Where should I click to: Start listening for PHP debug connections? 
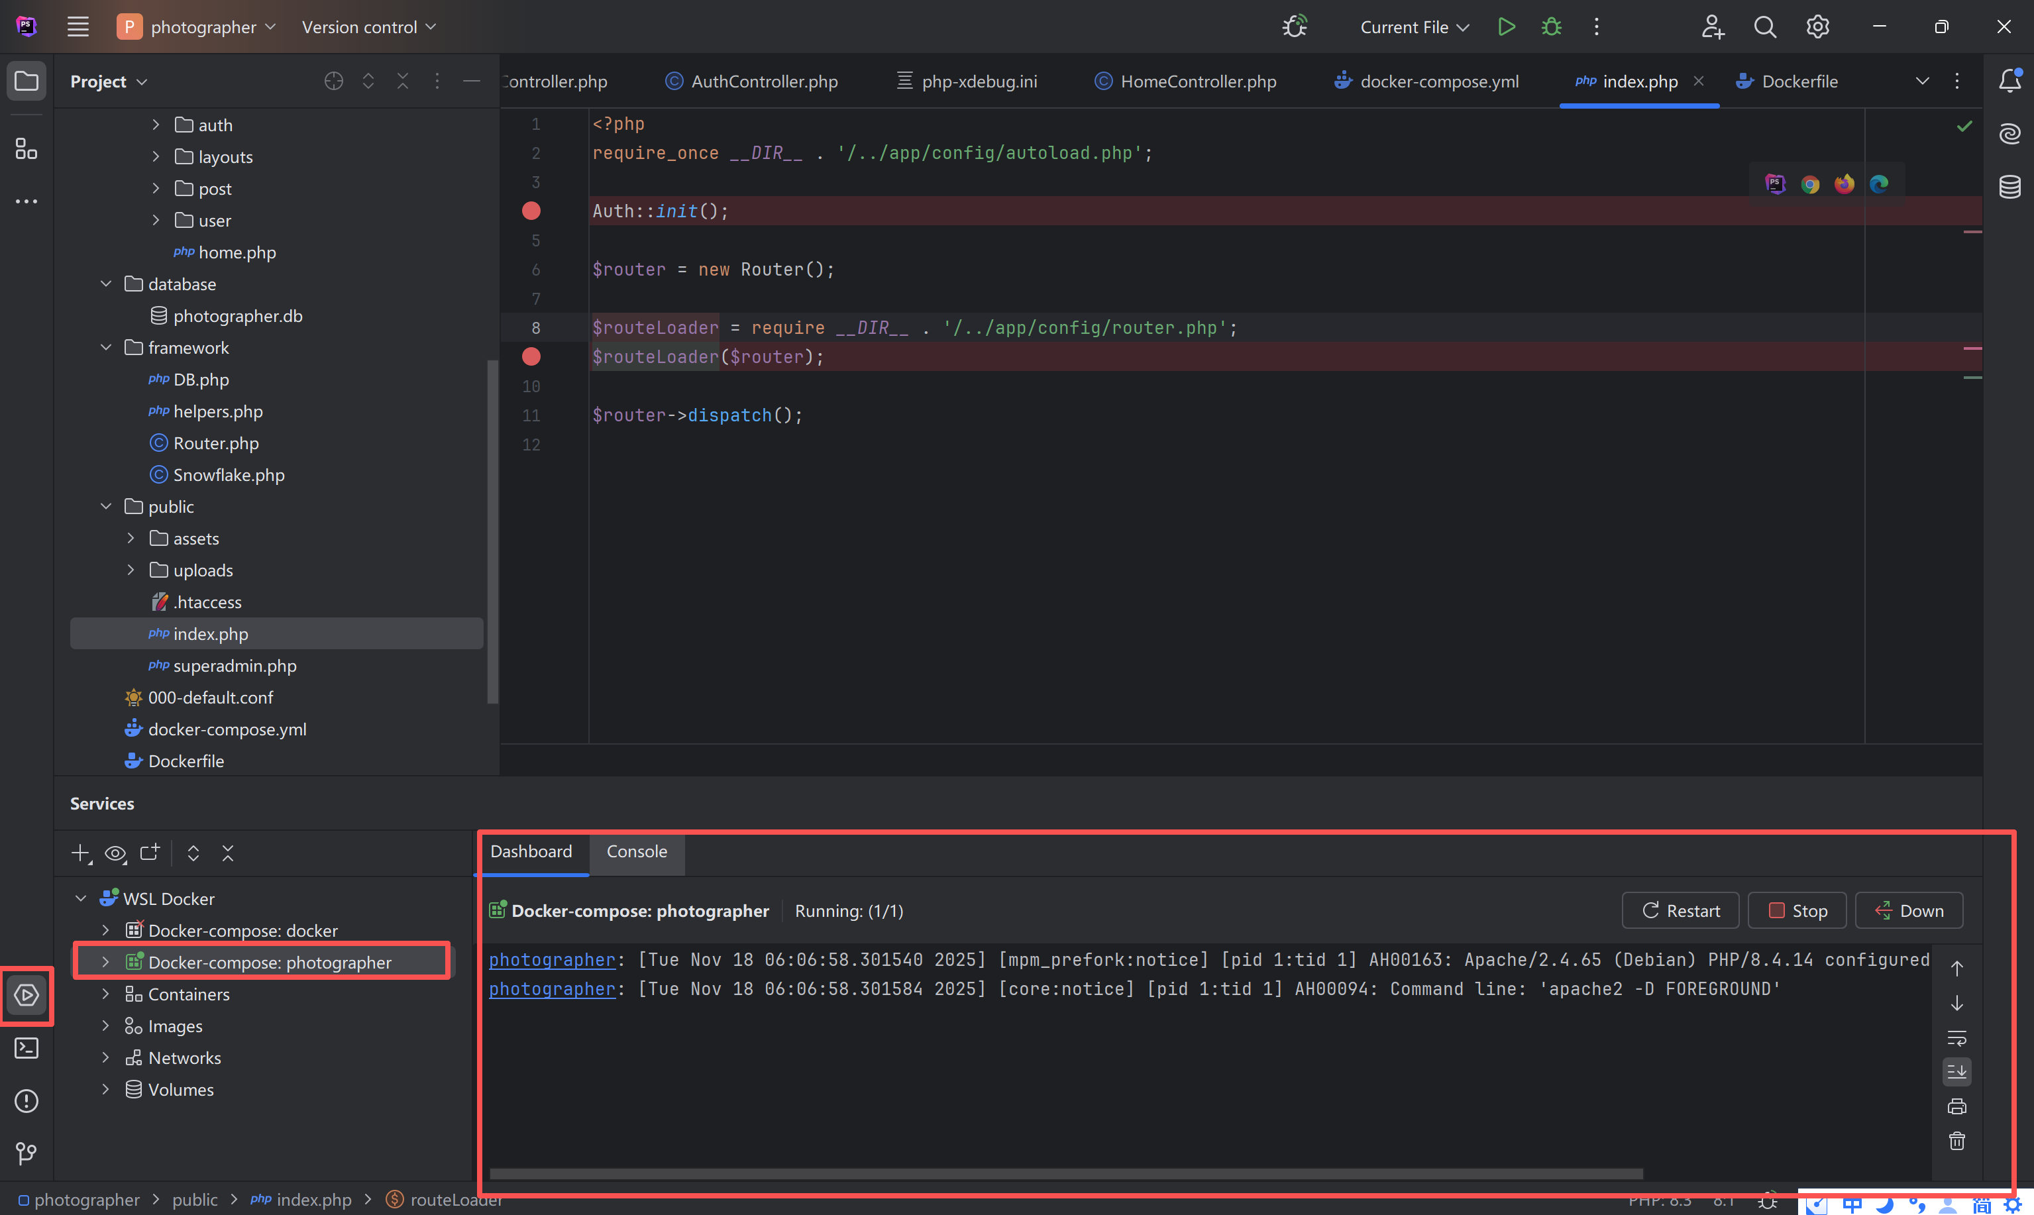1295,27
